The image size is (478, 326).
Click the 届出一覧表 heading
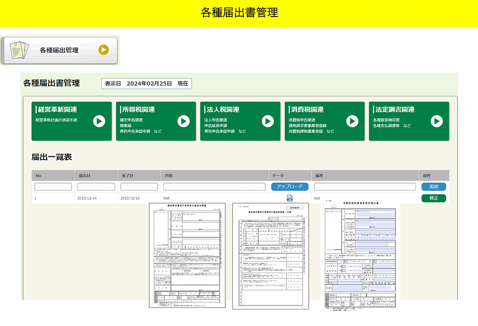[x=52, y=157]
